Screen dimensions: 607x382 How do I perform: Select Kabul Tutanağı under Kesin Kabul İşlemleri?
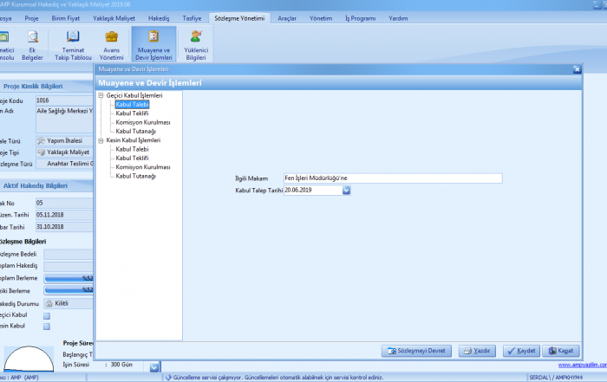[x=135, y=176]
